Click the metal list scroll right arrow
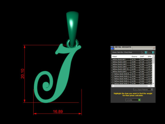Viewport: 165px width, 124px height. 151,86
